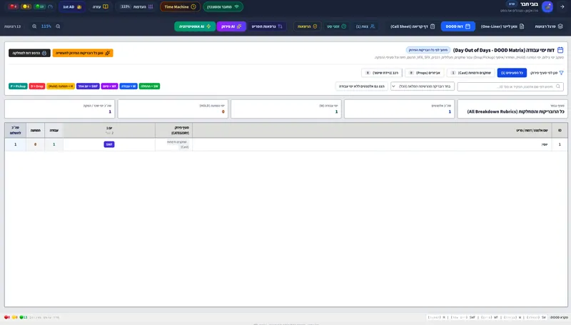Screen dimensions: 571x325
Task: Click orange load all breakdown rubrics button
Action: tap(83, 53)
